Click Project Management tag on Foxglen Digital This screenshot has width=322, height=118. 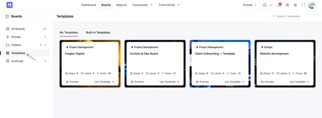pyautogui.click(x=80, y=47)
